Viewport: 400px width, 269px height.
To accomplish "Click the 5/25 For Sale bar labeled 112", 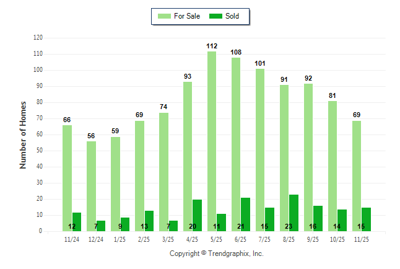I will point(212,141).
